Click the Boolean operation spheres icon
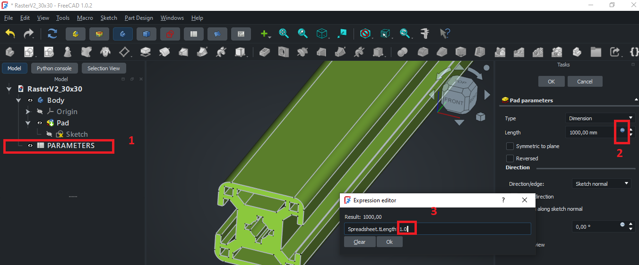The height and width of the screenshot is (265, 639). (402, 52)
